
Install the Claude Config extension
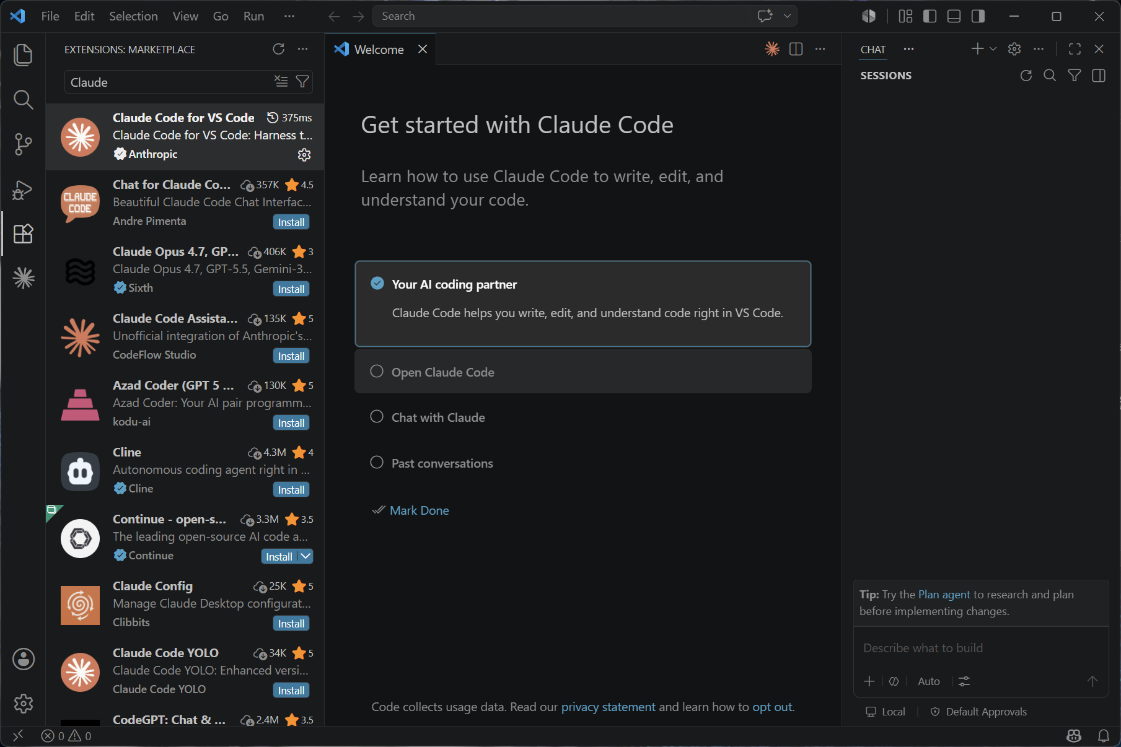pos(291,623)
